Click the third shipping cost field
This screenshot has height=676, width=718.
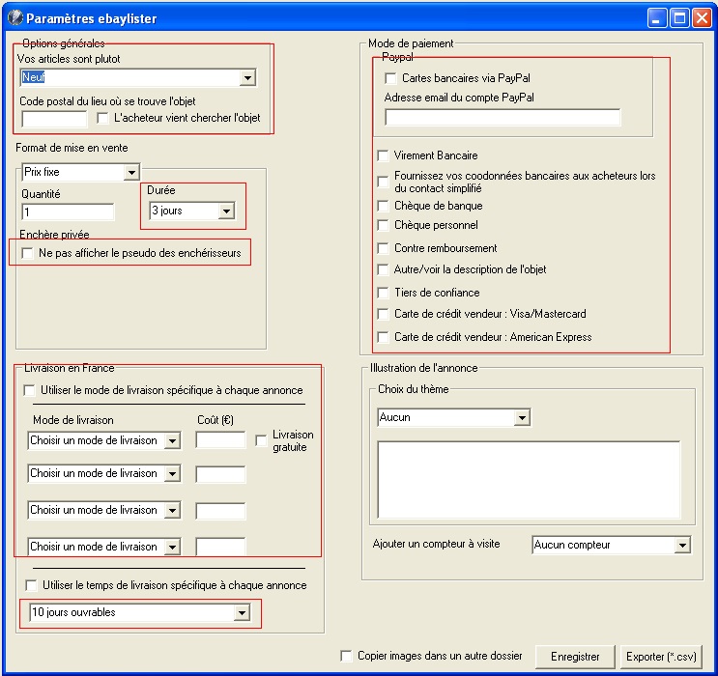(x=220, y=511)
